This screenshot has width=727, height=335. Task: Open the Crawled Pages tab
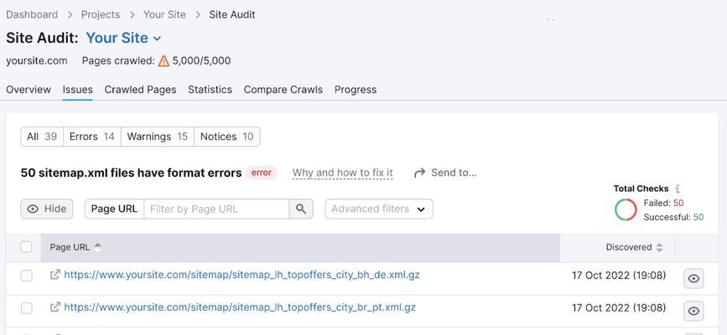pos(141,90)
